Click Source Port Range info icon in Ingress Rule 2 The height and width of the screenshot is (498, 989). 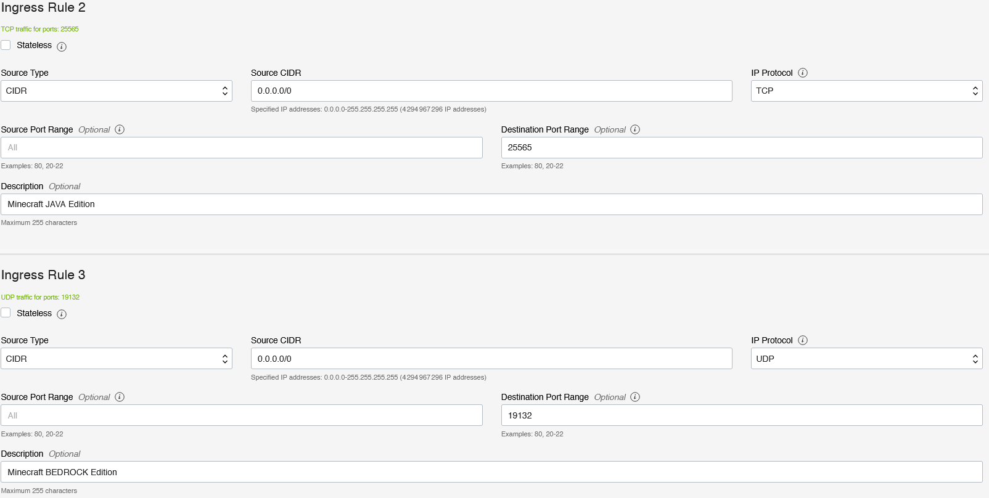point(120,129)
